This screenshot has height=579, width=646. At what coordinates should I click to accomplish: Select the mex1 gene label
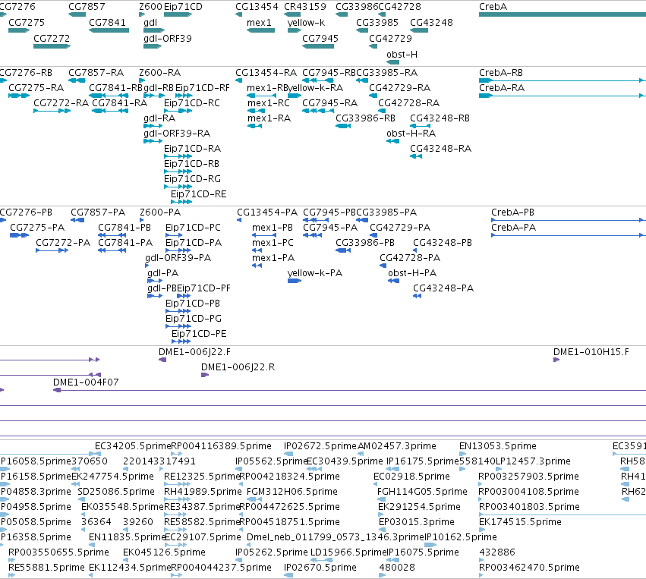tap(259, 23)
